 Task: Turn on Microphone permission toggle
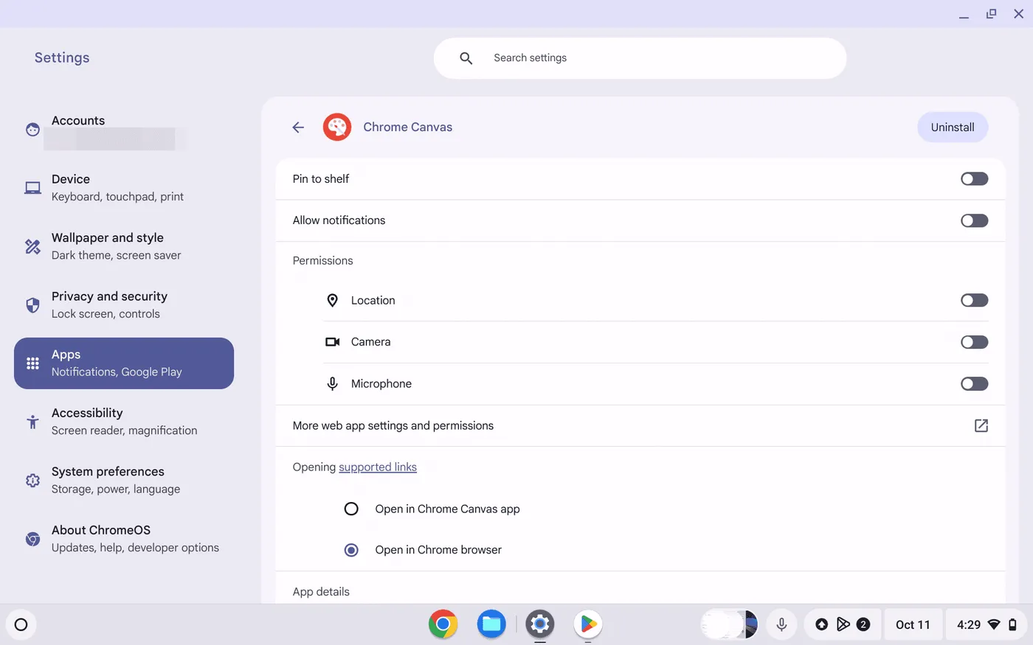click(x=974, y=383)
